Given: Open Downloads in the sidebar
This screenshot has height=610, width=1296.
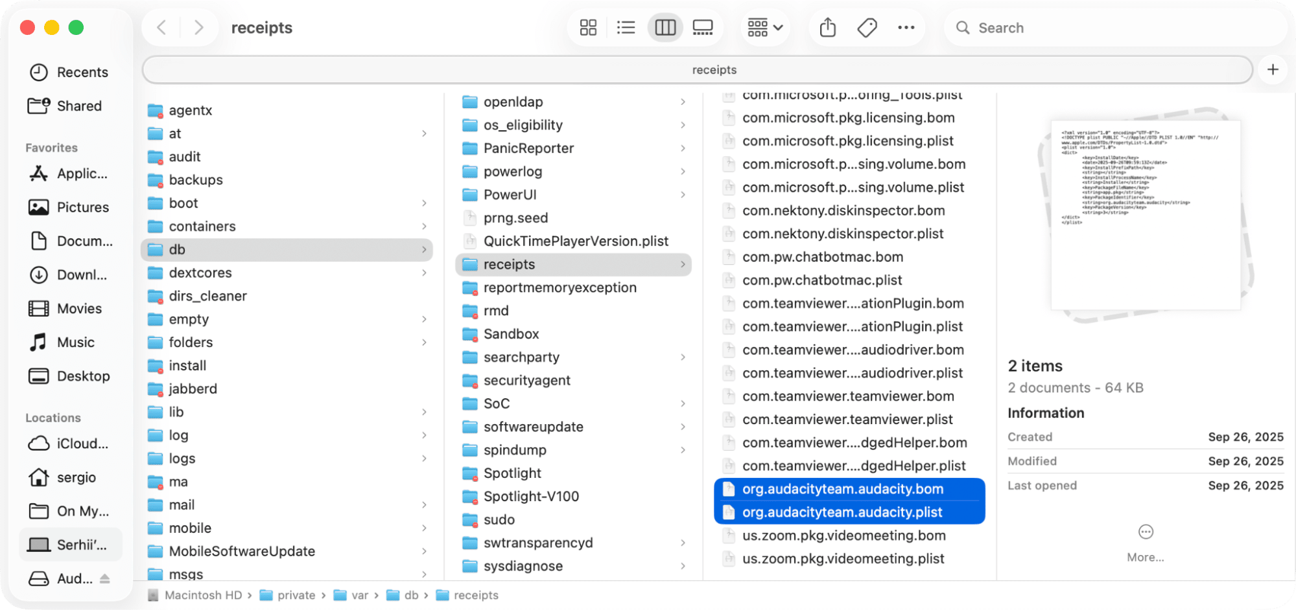Looking at the screenshot, I should pyautogui.click(x=82, y=275).
